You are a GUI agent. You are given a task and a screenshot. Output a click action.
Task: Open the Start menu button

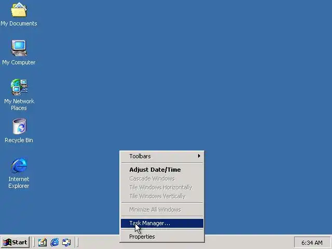pyautogui.click(x=16, y=242)
